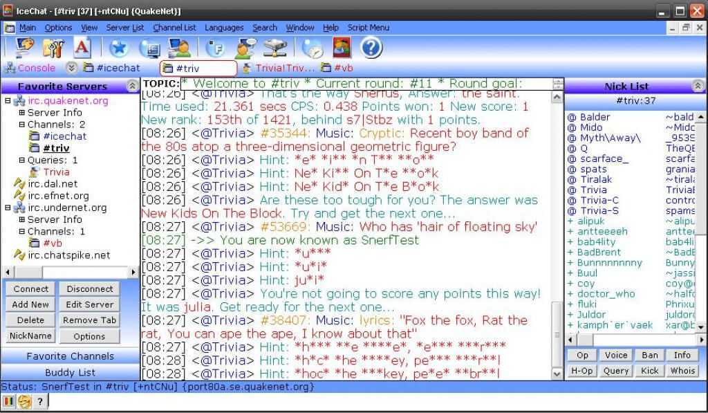Click the Edit Server button
Image resolution: width=708 pixels, height=413 pixels.
(89, 304)
